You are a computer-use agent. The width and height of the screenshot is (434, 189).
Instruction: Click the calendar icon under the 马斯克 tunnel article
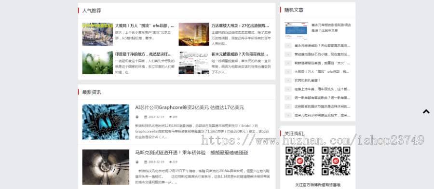[x=146, y=162]
